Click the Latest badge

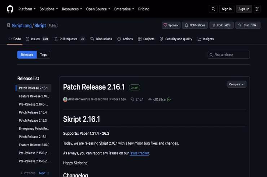click(x=135, y=87)
